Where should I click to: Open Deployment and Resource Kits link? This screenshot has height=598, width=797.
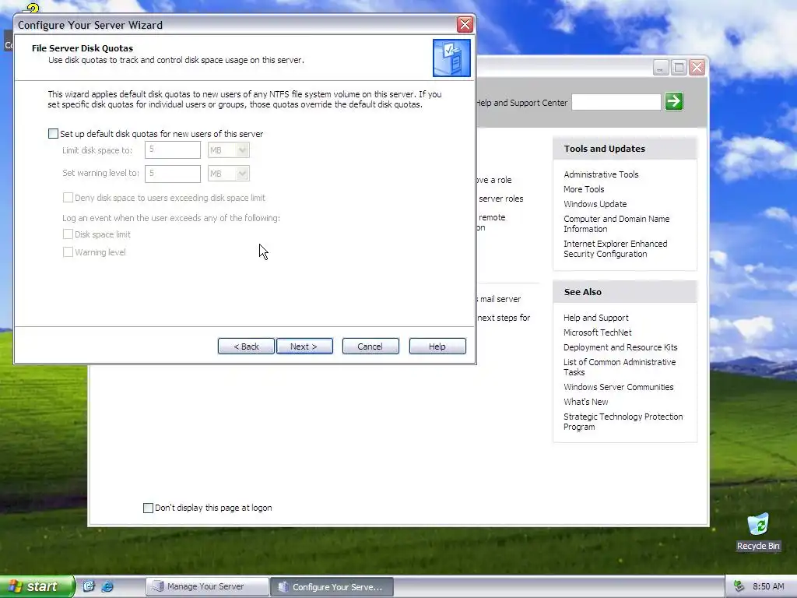click(620, 346)
